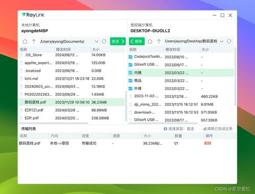This screenshot has height=194, width=255.
Task: Sort local files by 大小 column
Action: [x=108, y=50]
